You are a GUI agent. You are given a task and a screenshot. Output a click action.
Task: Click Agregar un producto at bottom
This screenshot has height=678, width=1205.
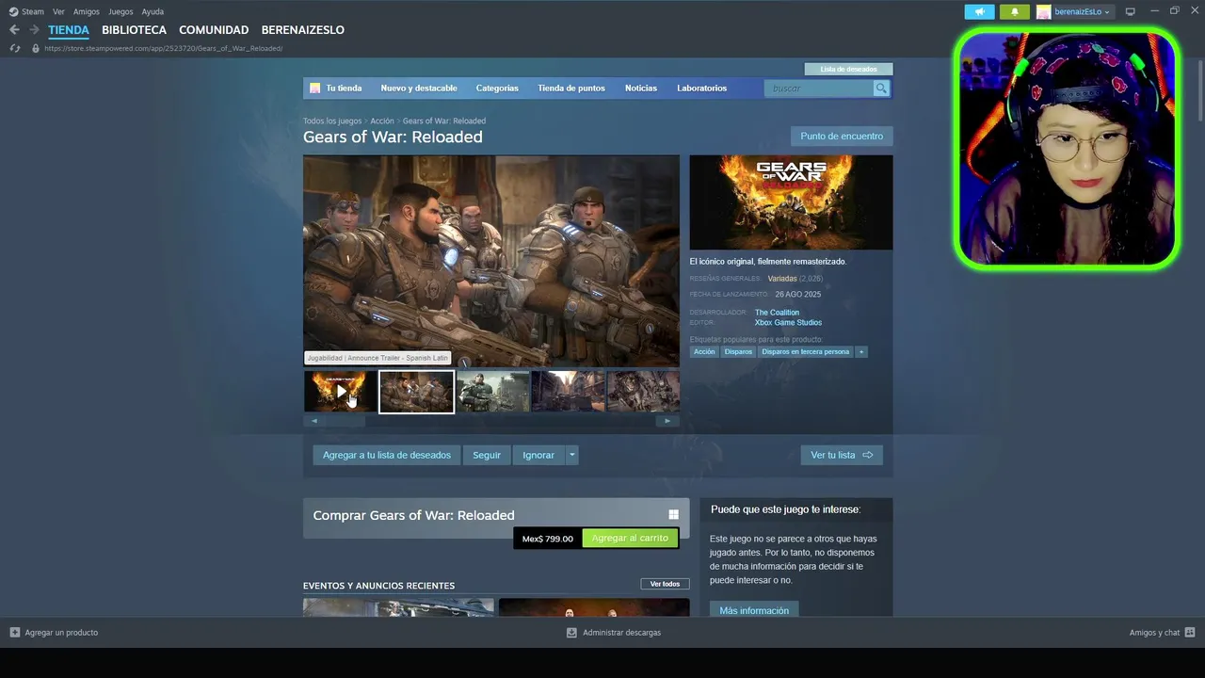pos(54,633)
